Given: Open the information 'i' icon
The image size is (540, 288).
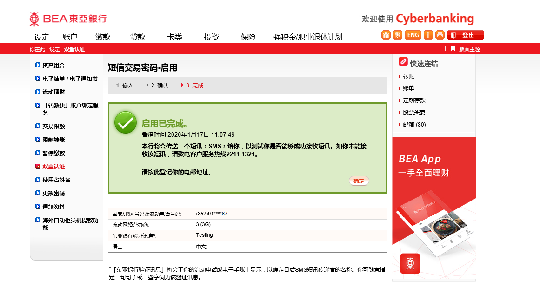Looking at the screenshot, I should coord(428,35).
